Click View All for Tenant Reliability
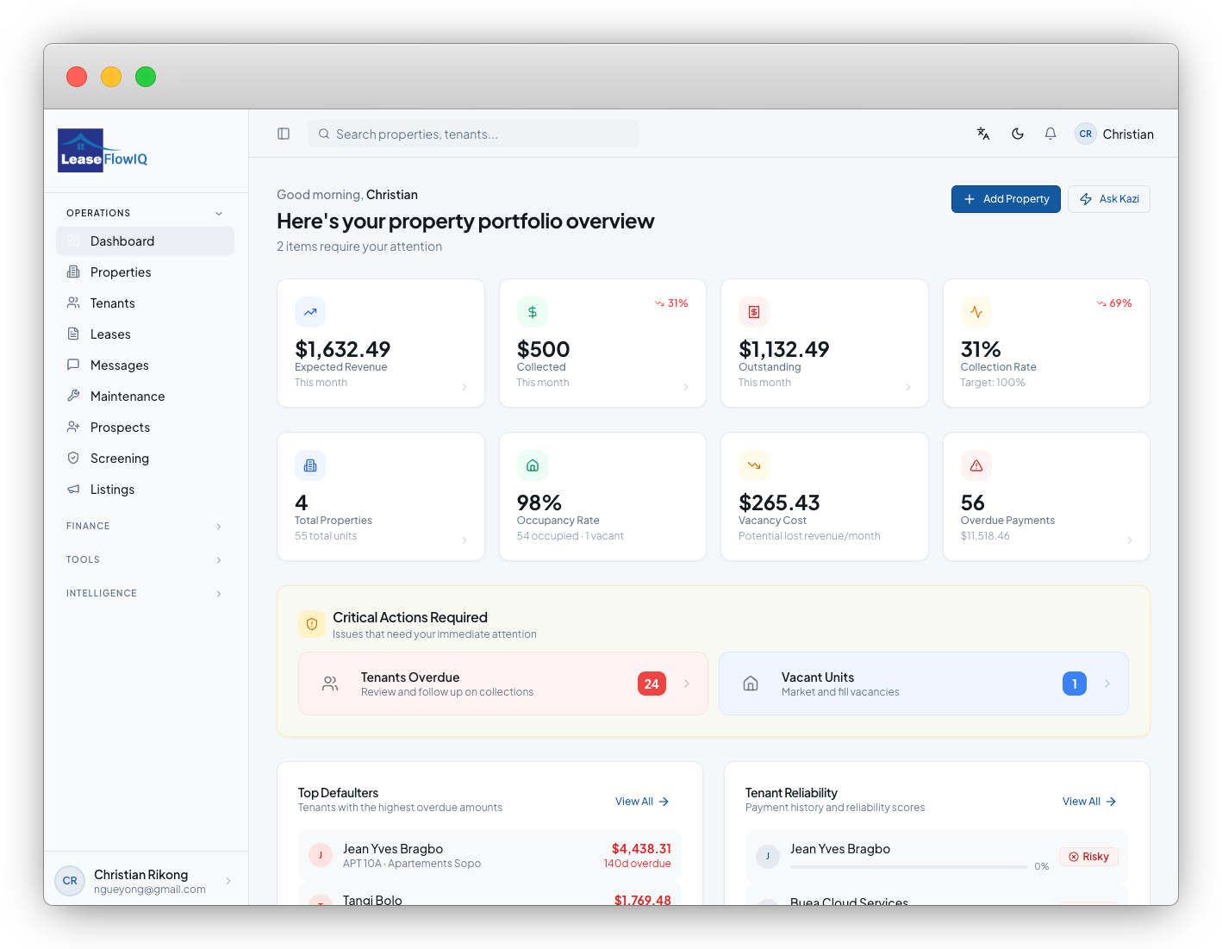 (x=1089, y=802)
